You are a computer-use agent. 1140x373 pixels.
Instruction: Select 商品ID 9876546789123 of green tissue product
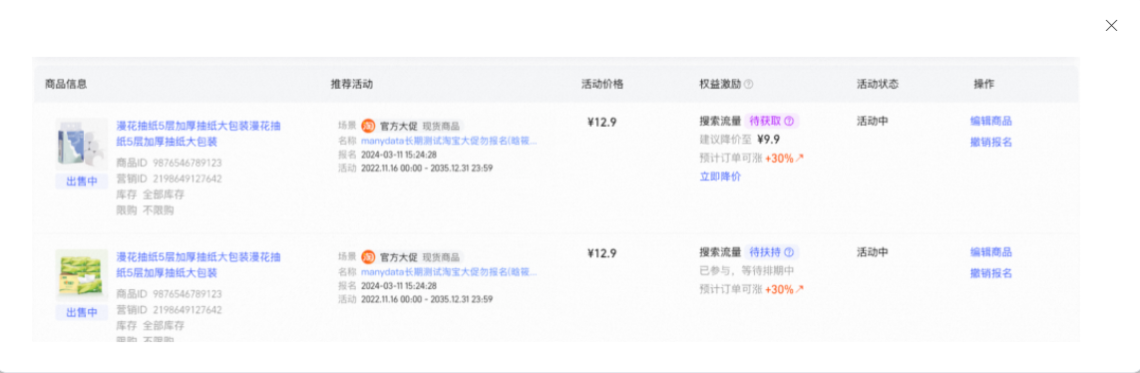[170, 294]
